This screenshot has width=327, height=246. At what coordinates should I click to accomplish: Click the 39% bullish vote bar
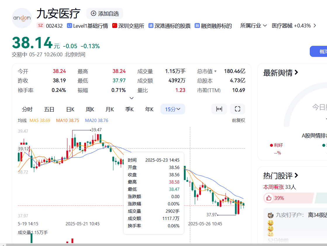point(289,198)
